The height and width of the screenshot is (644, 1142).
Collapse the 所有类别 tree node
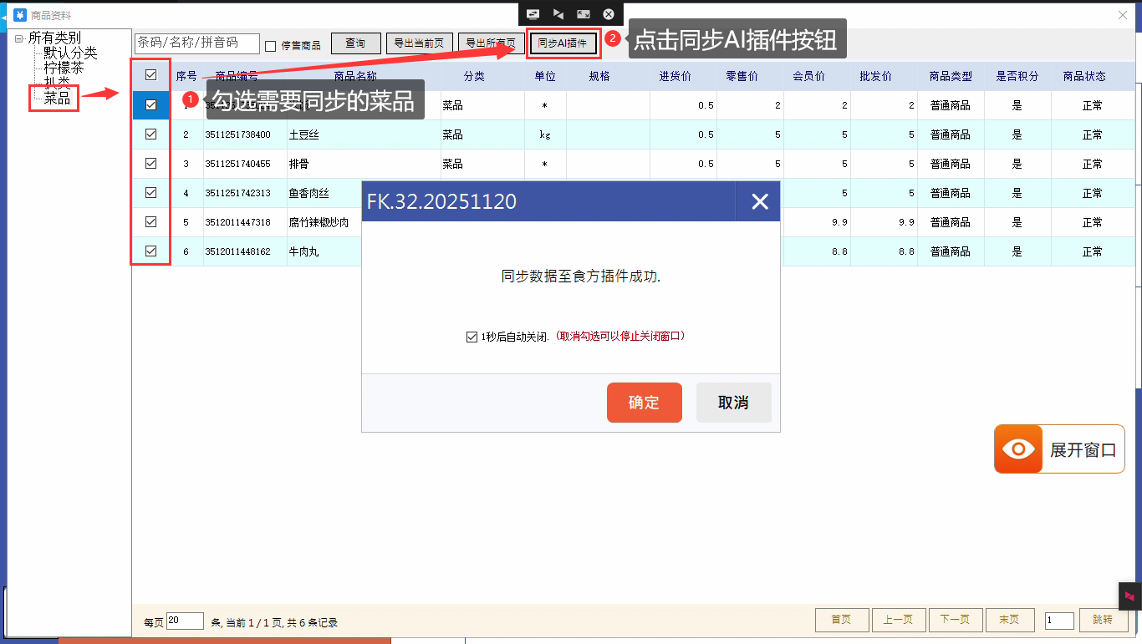[x=18, y=38]
